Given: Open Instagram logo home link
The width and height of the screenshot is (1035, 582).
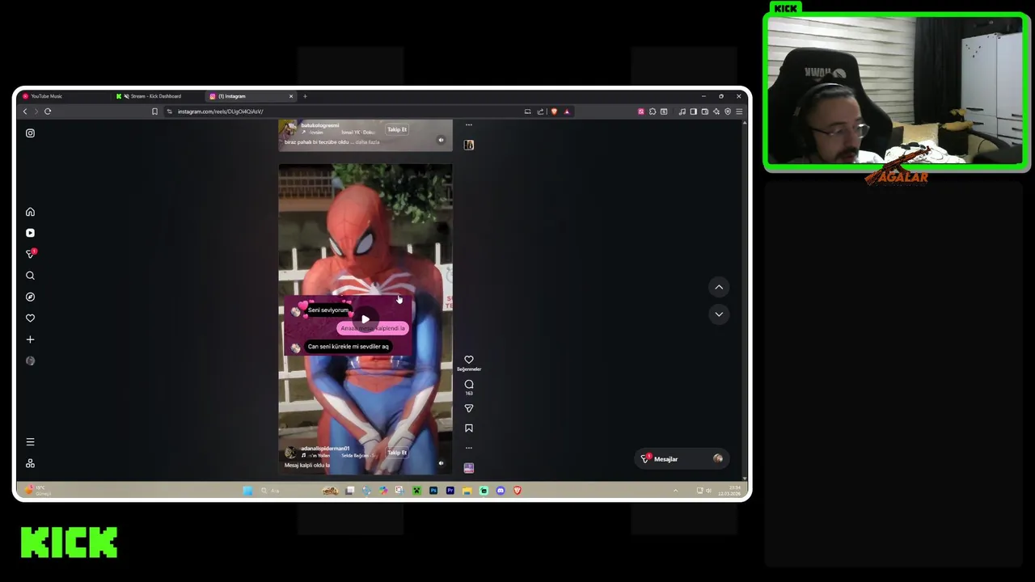Looking at the screenshot, I should 30,133.
